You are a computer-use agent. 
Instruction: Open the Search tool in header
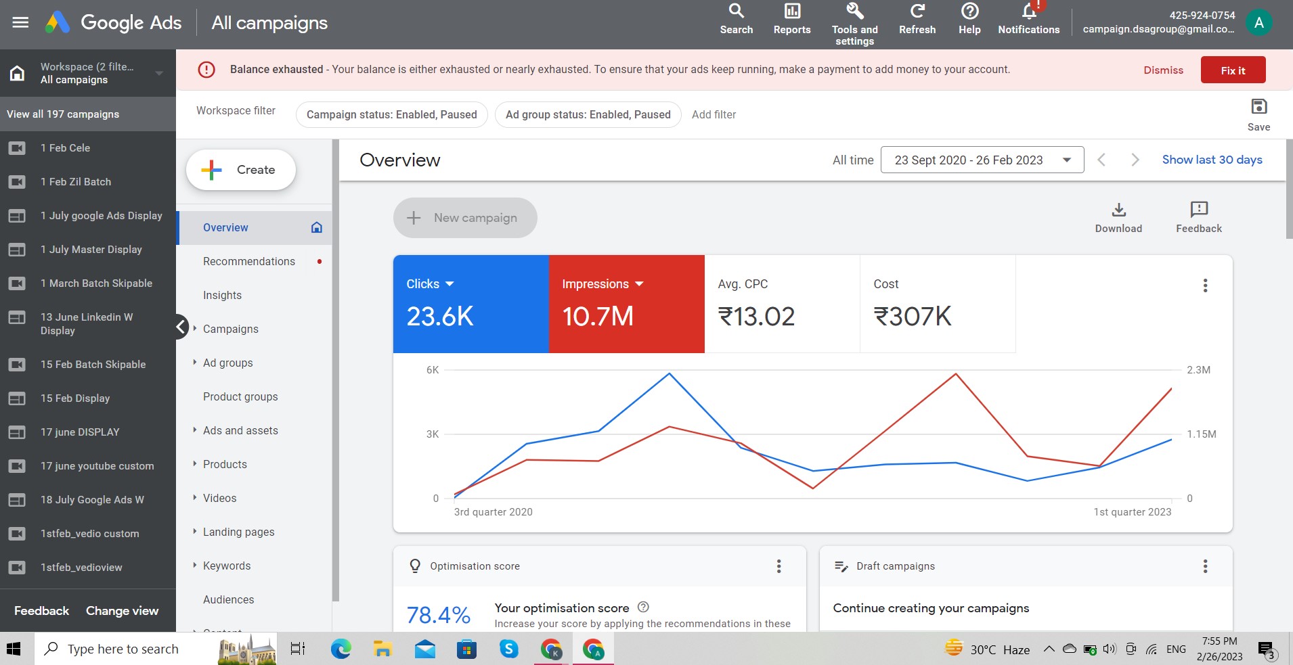736,19
